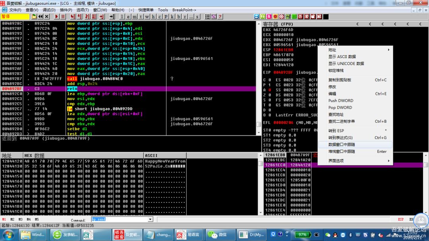
Task: Click the Open file folder toolbar icon
Action: (x=34, y=17)
